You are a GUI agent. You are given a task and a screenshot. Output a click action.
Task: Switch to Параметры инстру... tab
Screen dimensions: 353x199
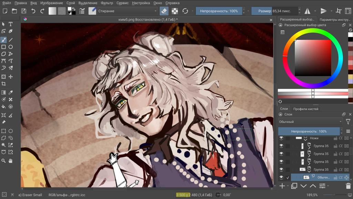pyautogui.click(x=335, y=20)
